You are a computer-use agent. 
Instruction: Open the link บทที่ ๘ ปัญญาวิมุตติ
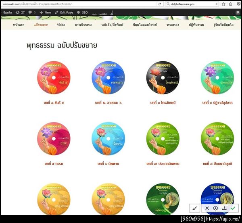217,164
